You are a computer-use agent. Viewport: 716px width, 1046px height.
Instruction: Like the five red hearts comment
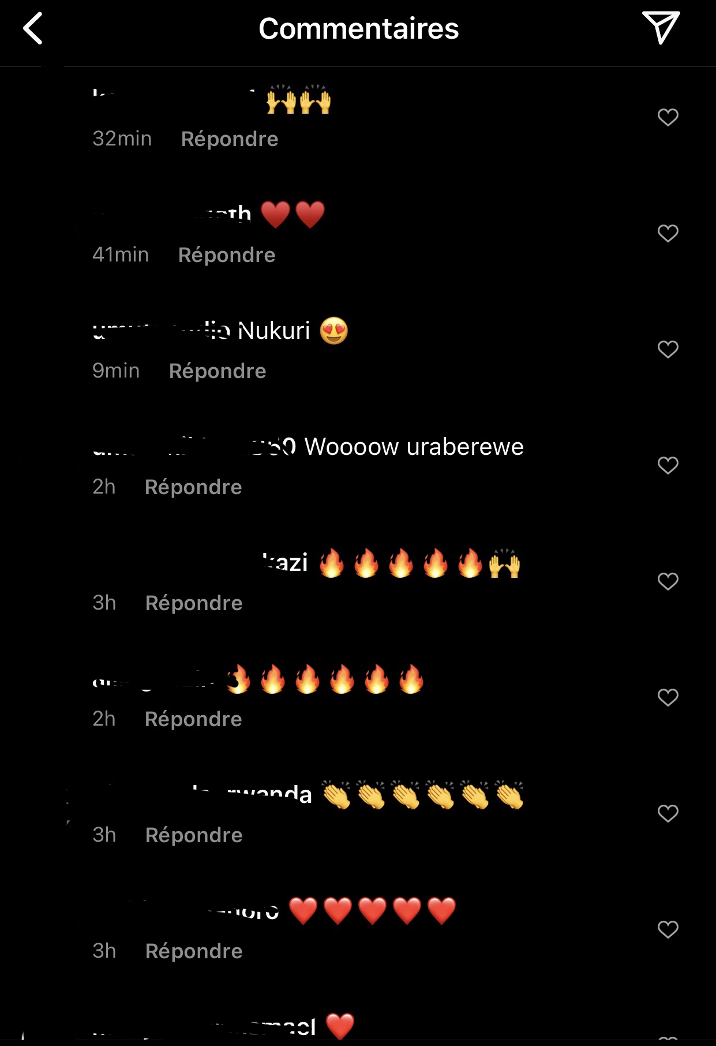[668, 929]
